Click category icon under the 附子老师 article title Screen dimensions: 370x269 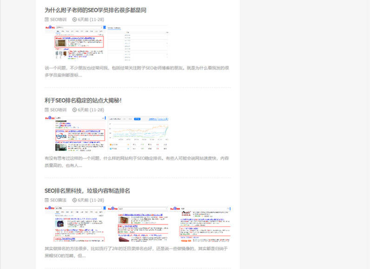point(47,19)
